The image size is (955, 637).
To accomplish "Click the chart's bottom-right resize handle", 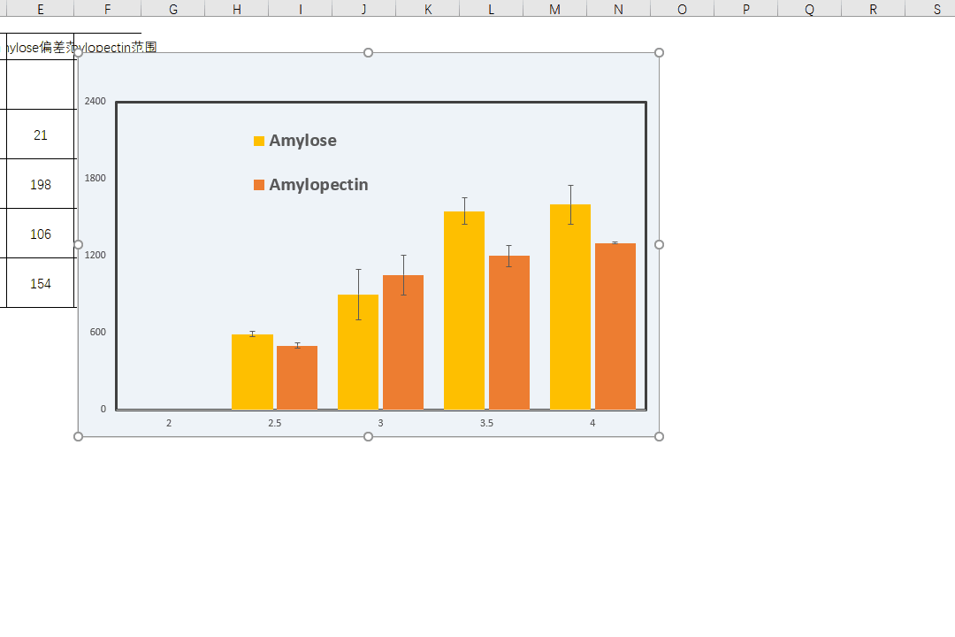I will (659, 436).
